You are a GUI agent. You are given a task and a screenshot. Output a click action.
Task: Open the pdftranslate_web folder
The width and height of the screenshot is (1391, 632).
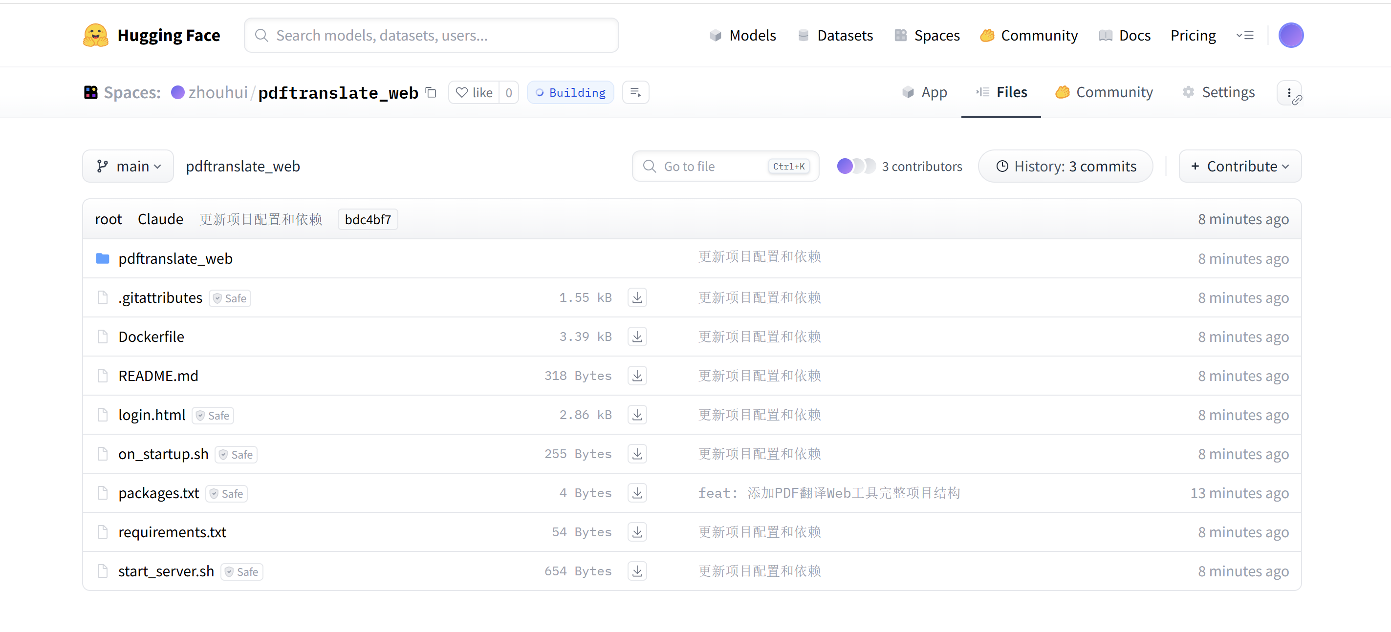click(x=175, y=258)
